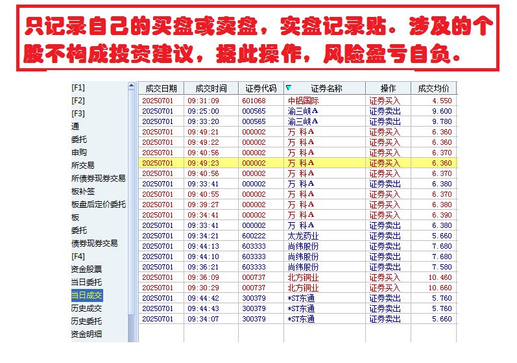Sort by the 成交日期 column header
This screenshot has height=363, width=517.
pyautogui.click(x=161, y=88)
